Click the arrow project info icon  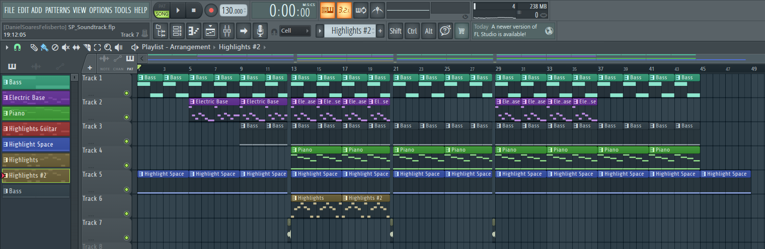click(244, 31)
